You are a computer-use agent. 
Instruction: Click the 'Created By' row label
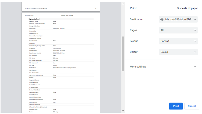click(x=32, y=48)
